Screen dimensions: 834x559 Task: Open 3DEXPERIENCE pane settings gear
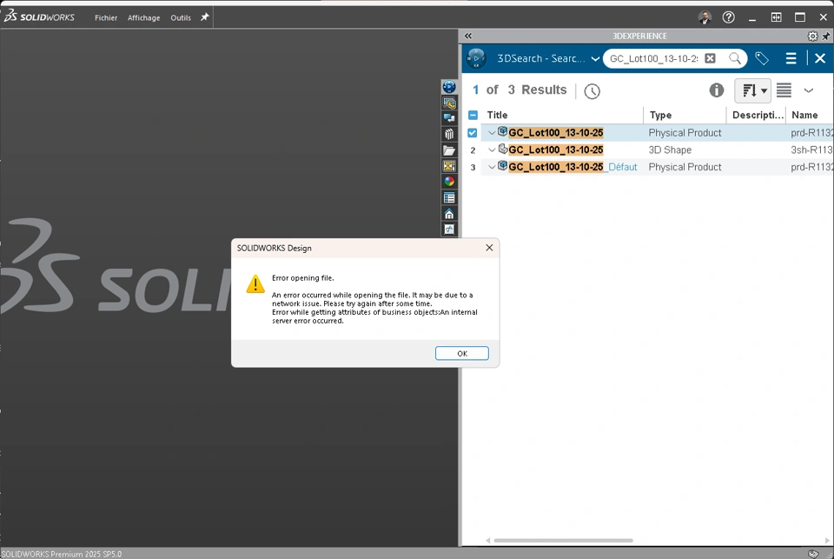813,37
